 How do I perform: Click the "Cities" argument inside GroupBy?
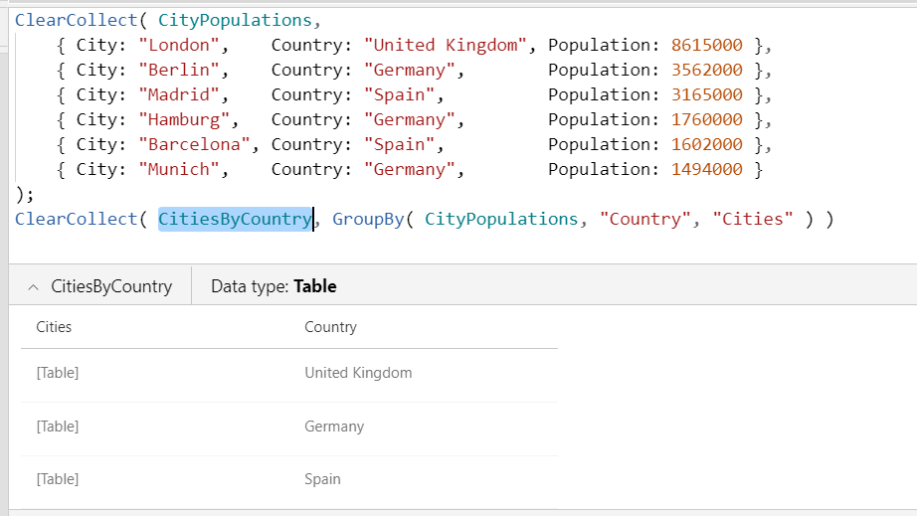[753, 219]
